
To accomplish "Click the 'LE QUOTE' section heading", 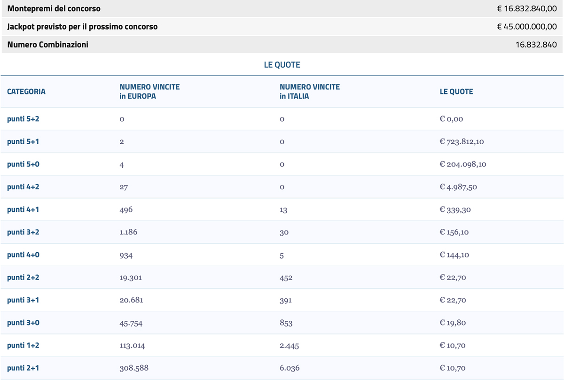I will 282,65.
